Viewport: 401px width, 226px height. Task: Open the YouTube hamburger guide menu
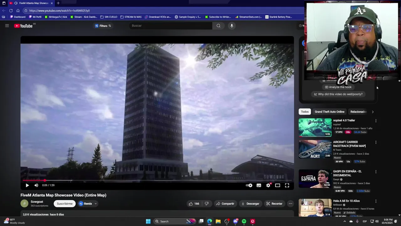pyautogui.click(x=7, y=26)
